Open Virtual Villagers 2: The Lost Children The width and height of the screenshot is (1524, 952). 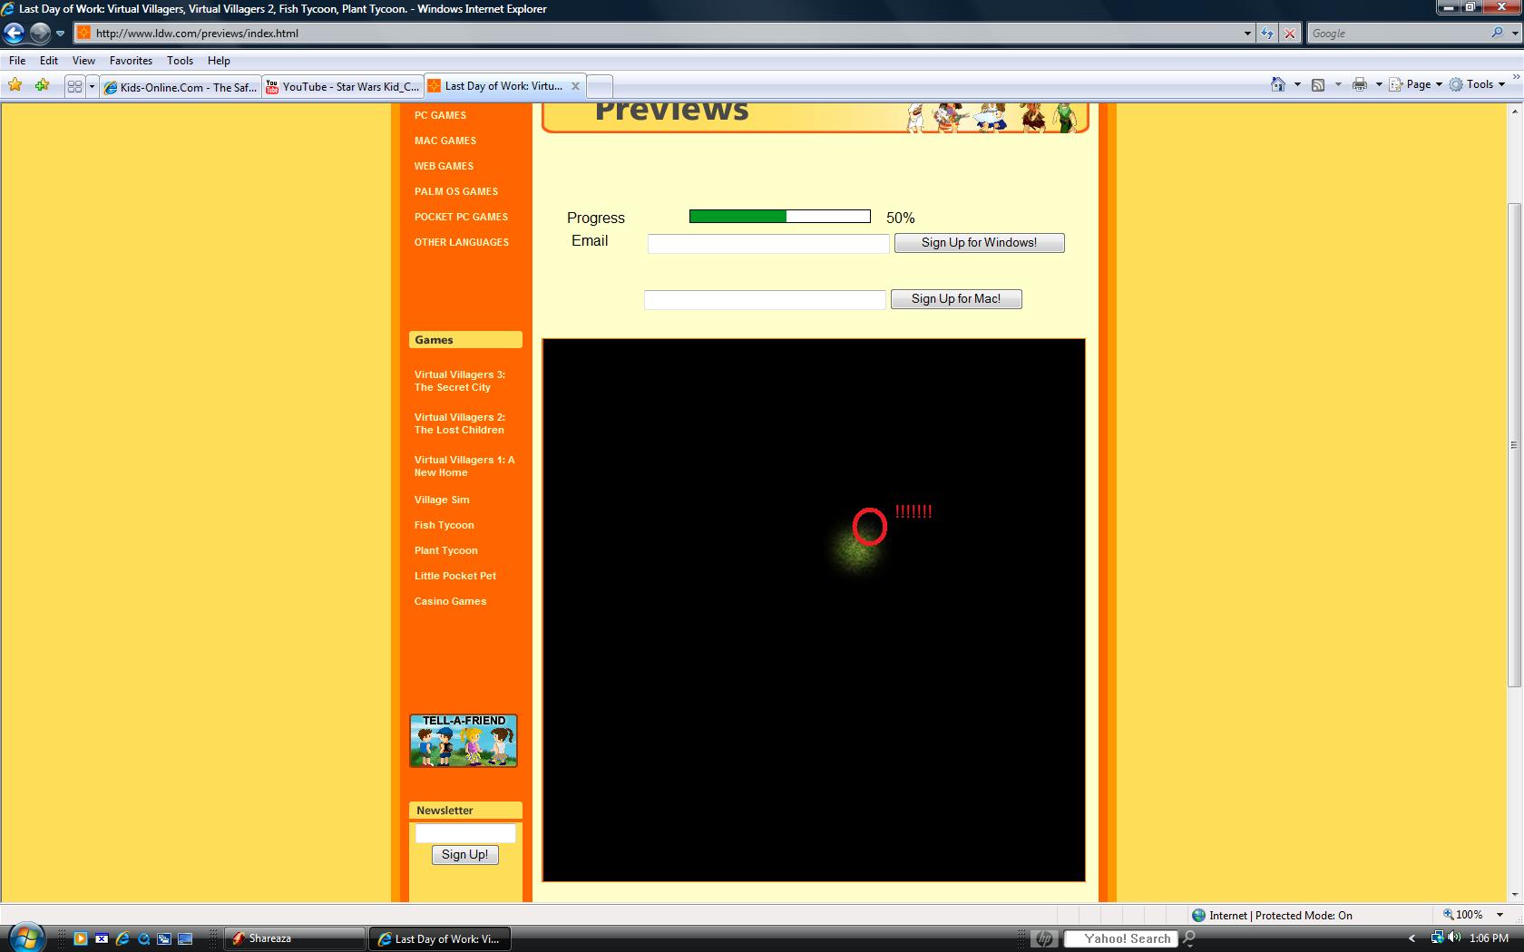459,423
